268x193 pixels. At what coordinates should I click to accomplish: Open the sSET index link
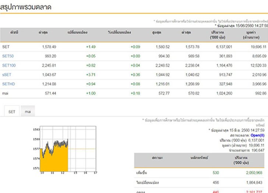7,75
